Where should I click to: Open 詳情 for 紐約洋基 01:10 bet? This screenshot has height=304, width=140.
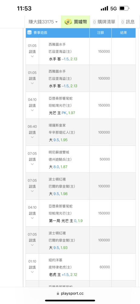(32, 267)
